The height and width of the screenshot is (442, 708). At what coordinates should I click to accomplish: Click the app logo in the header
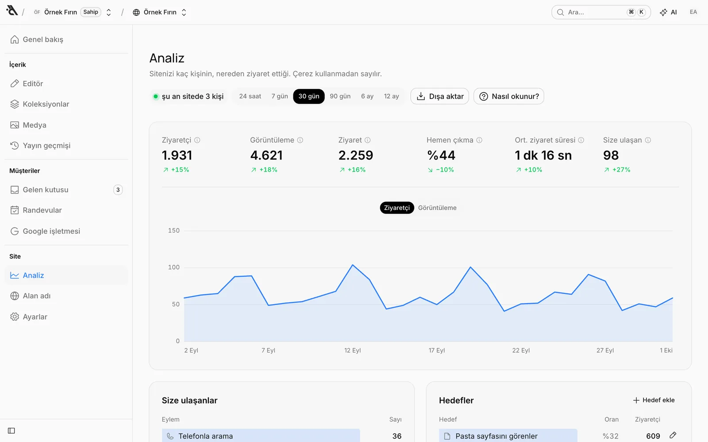coord(12,11)
